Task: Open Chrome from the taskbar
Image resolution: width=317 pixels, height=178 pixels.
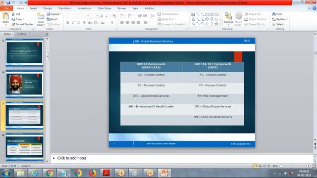Action: (x=49, y=173)
